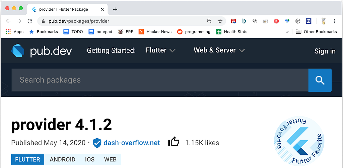This screenshot has width=343, height=168.
Task: Click the provider 4.1.2 heading
Action: point(62,126)
